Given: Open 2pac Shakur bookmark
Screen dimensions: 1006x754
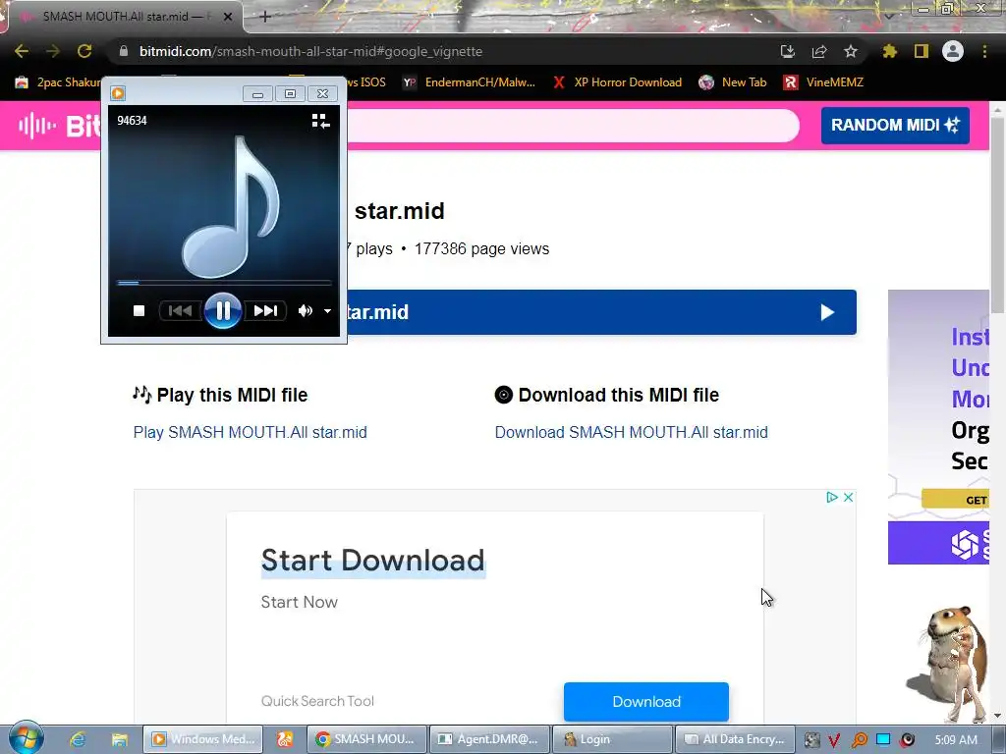Looking at the screenshot, I should click(58, 82).
